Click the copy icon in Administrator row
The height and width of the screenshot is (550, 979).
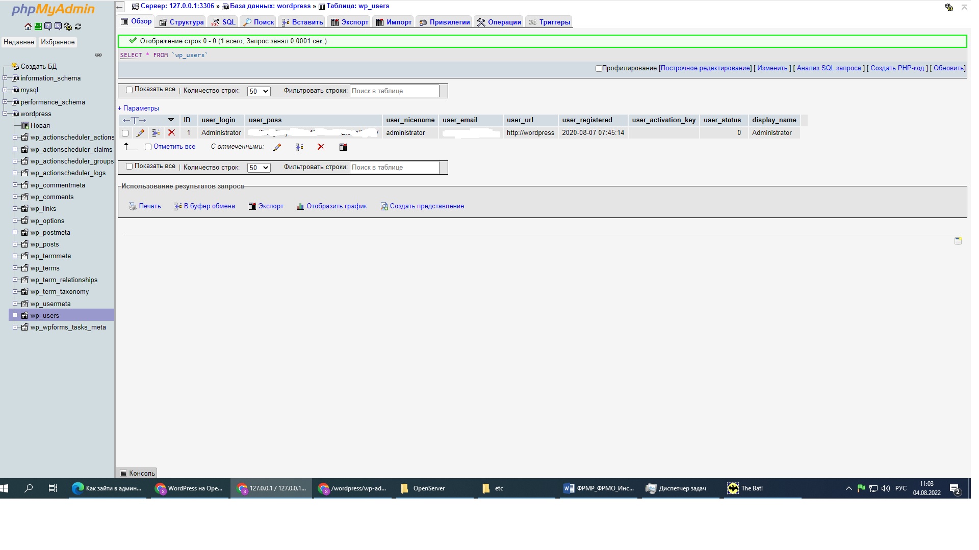[156, 133]
